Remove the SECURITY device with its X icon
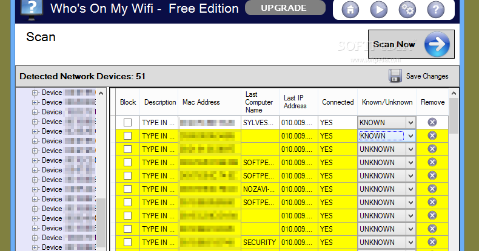Viewport: 479px width, 251px height. tap(432, 242)
